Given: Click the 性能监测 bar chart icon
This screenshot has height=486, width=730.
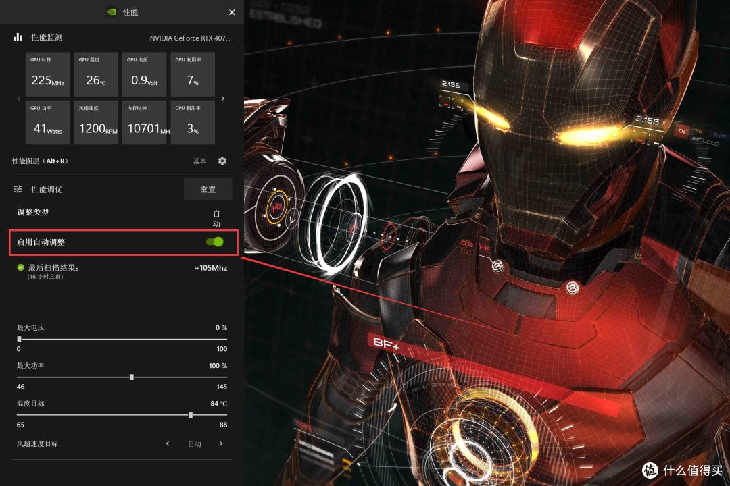Looking at the screenshot, I should pos(18,37).
